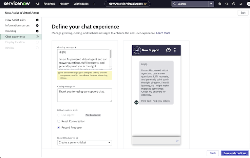Open the Create a generic ticket dropdown
Image resolution: width=250 pixels, height=158 pixels.
84,142
